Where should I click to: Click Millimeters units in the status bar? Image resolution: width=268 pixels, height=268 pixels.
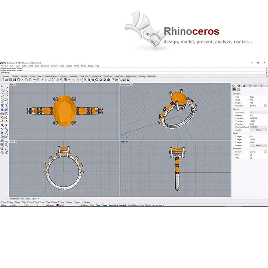pyautogui.click(x=50, y=205)
